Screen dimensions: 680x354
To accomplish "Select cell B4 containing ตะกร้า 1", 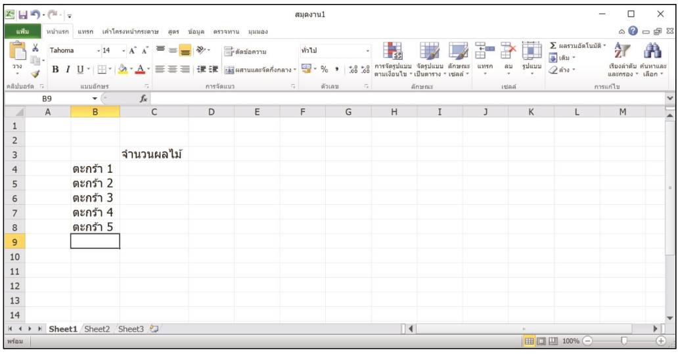I will 95,169.
